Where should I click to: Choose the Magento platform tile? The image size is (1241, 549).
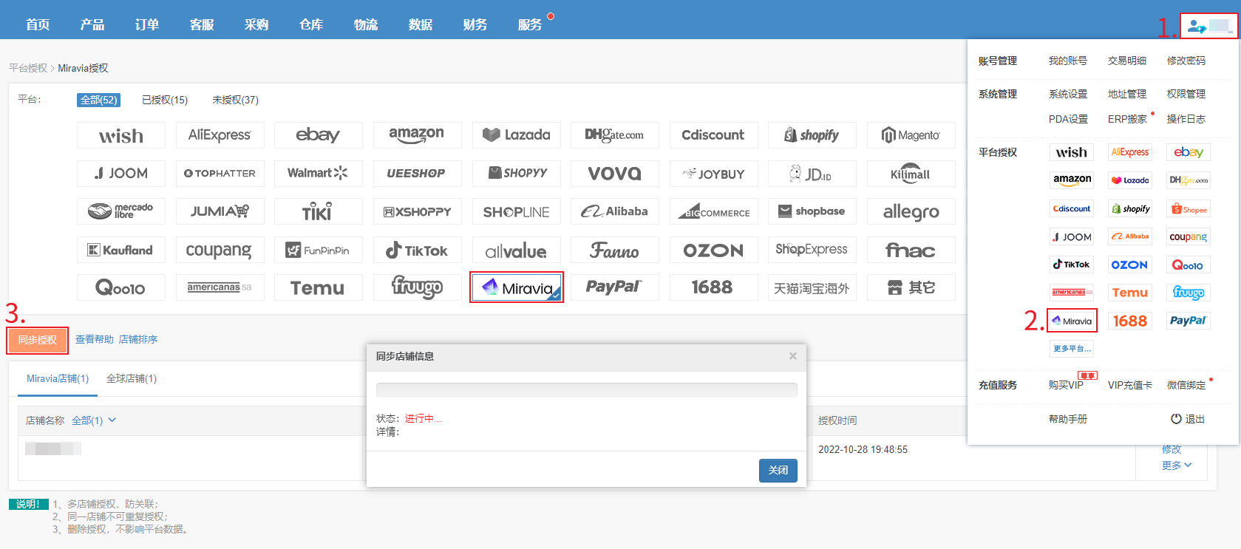click(x=911, y=135)
